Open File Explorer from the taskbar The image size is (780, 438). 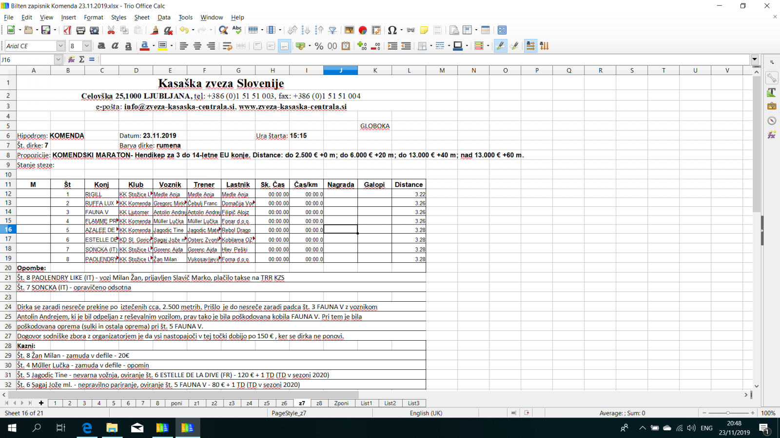[x=112, y=428]
